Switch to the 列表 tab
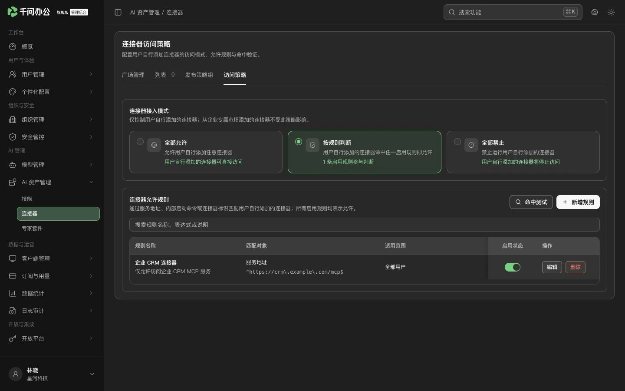625x391 pixels. coord(165,75)
